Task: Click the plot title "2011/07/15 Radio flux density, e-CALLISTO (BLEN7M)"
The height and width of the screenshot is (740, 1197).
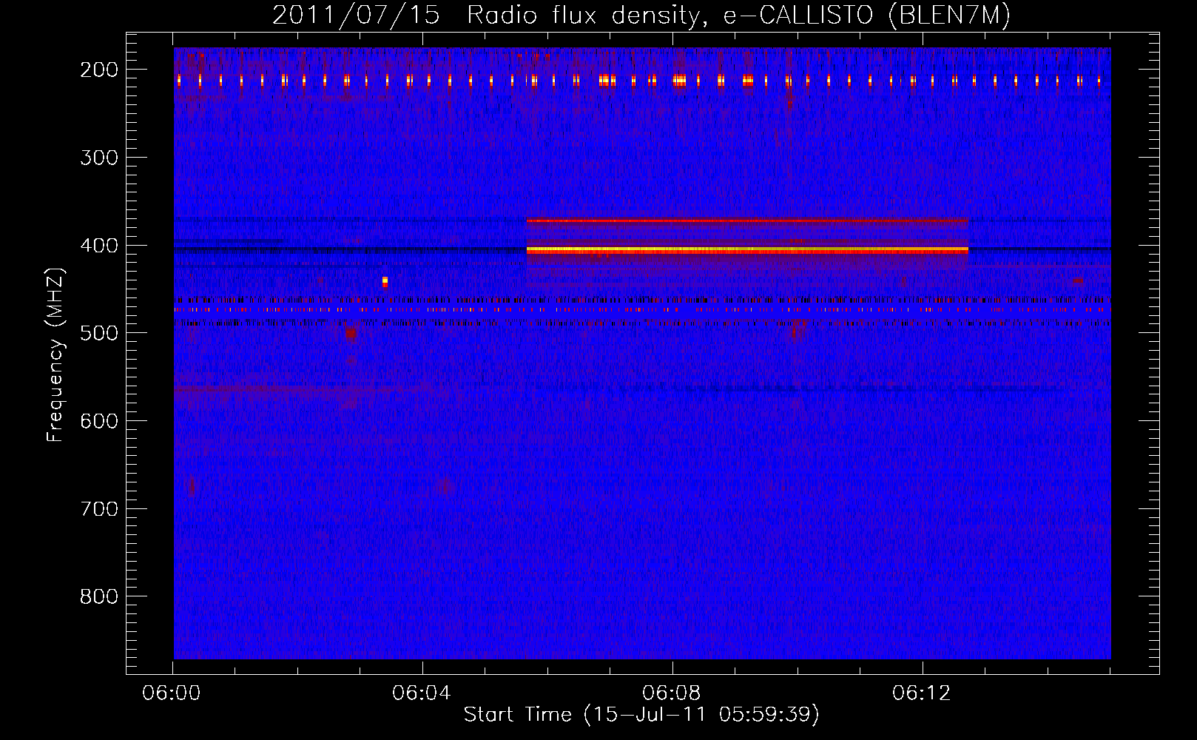Action: 641,15
